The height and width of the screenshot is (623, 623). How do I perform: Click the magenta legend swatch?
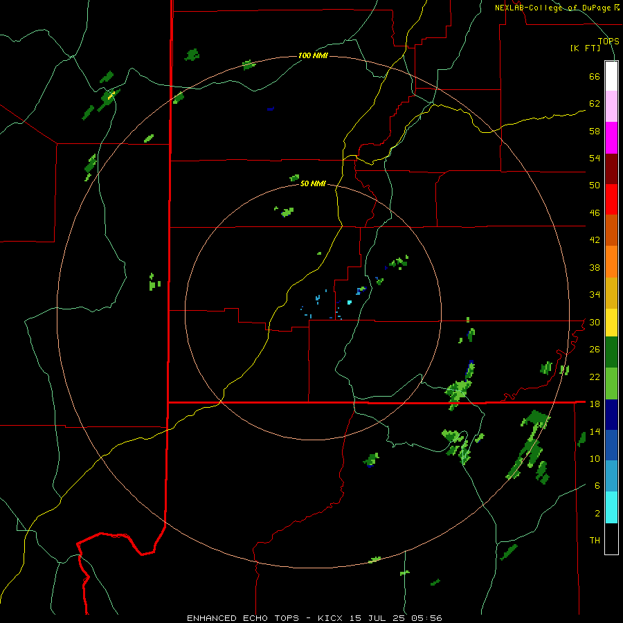click(611, 138)
